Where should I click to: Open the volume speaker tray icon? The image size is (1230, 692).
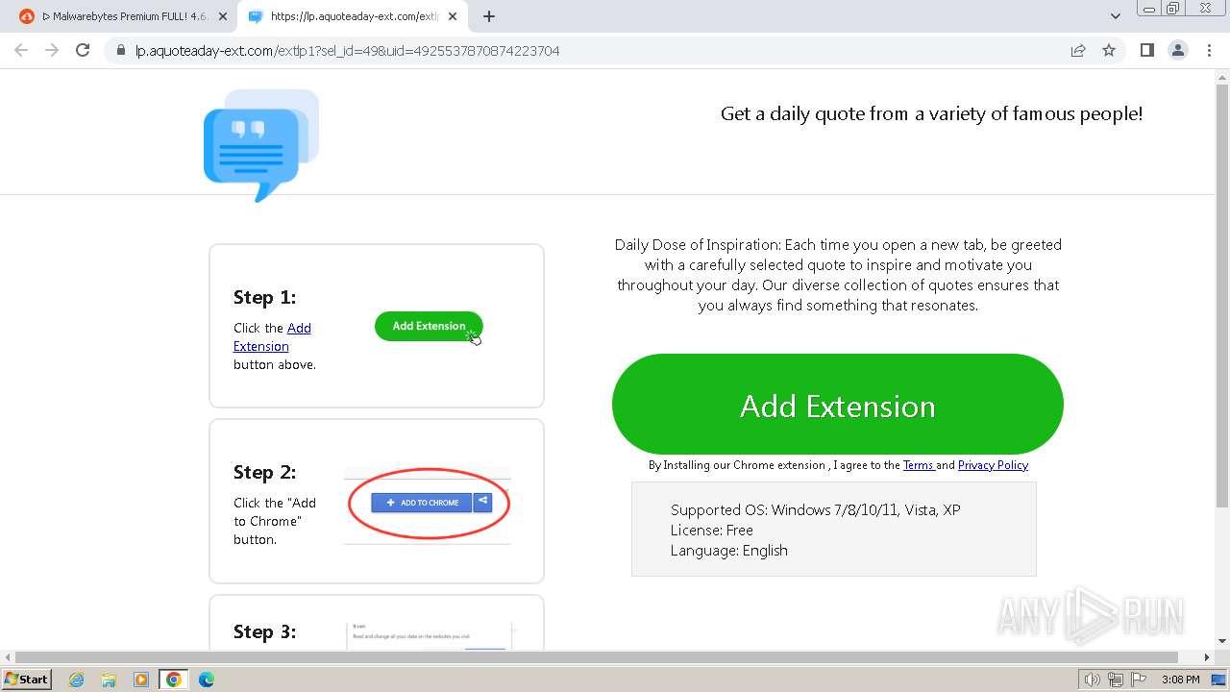click(1093, 680)
